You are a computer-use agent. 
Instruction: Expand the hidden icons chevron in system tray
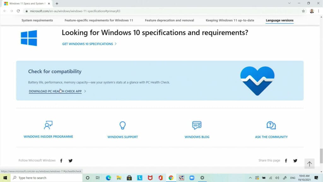click(x=250, y=178)
